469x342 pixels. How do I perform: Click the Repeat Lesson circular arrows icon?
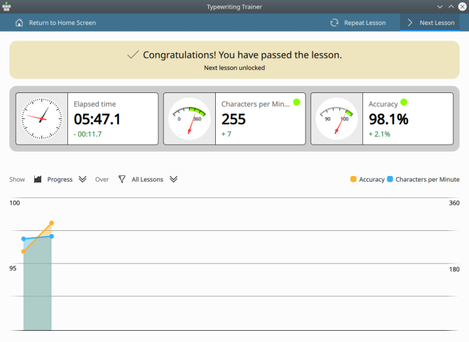click(335, 23)
